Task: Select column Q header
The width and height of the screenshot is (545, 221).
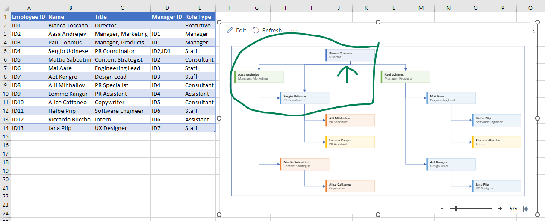Action: point(530,8)
